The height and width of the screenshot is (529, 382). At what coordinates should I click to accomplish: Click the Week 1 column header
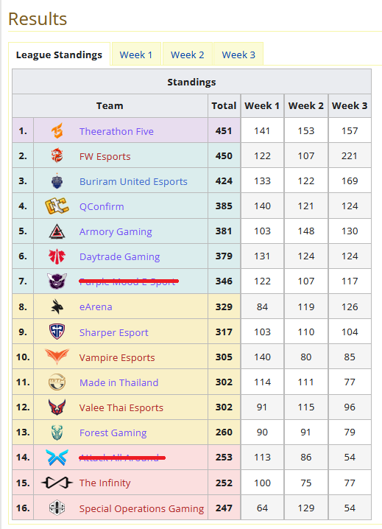(262, 105)
